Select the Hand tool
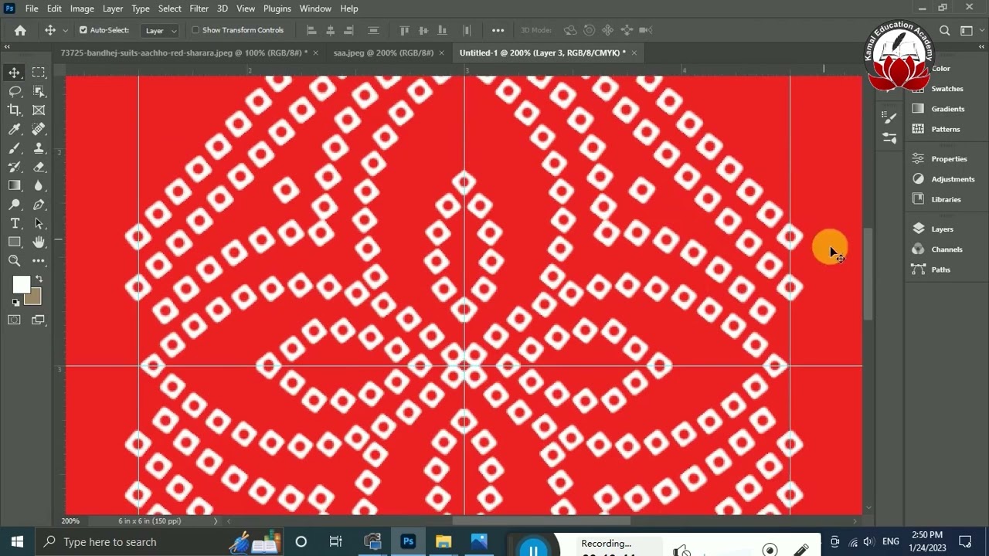 [39, 242]
